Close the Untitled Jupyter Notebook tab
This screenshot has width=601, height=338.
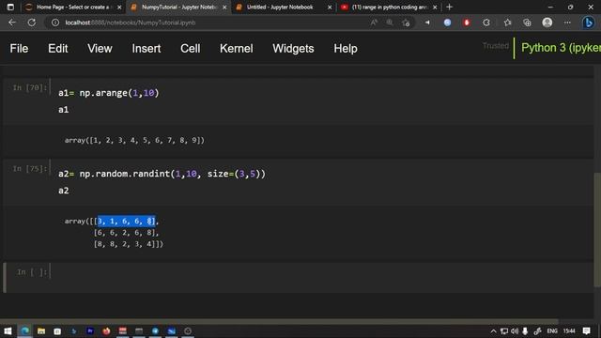tap(330, 8)
